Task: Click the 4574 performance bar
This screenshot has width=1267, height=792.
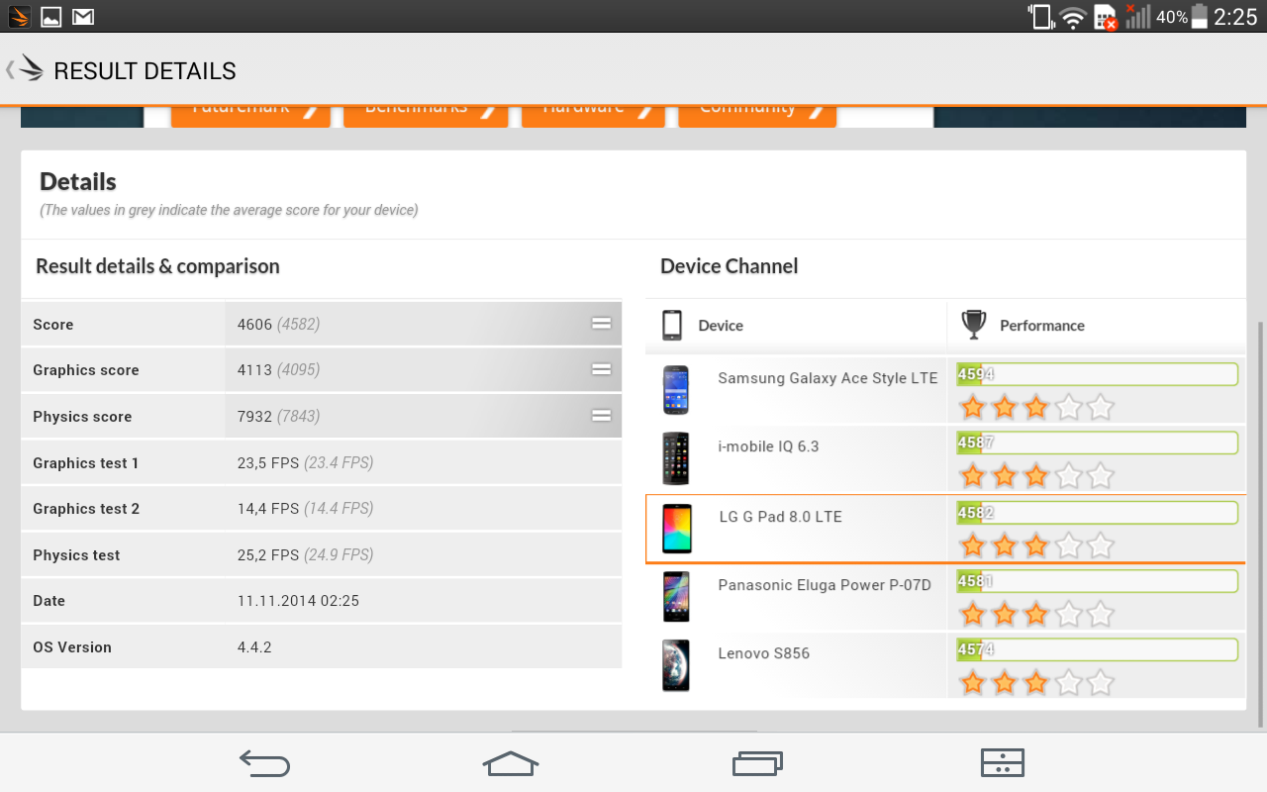Action: click(1097, 649)
